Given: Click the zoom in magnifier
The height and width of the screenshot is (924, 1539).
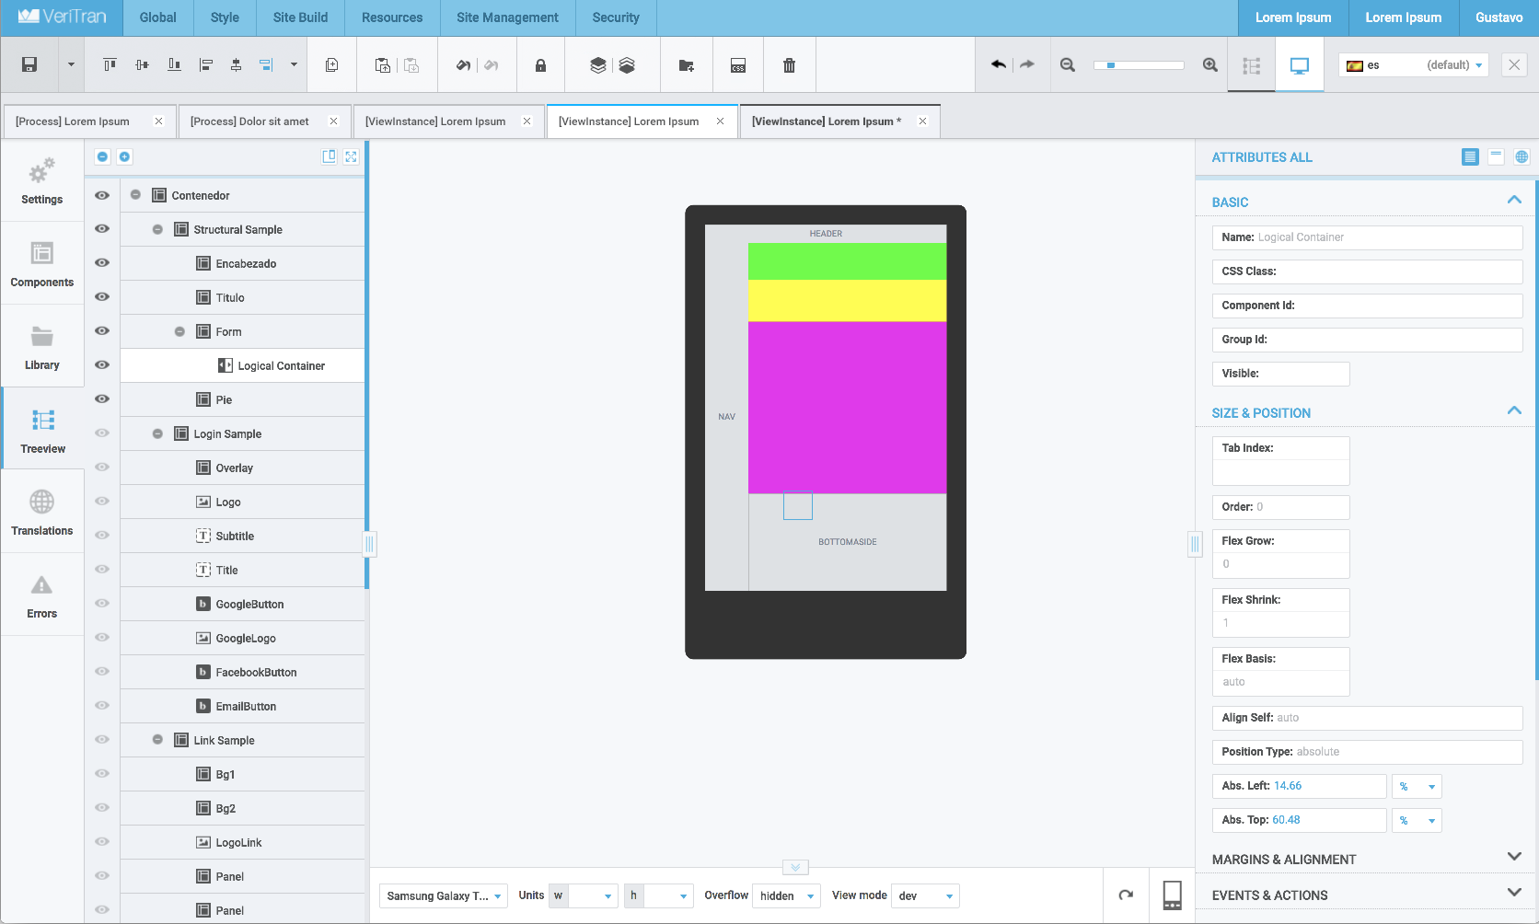Looking at the screenshot, I should (1210, 64).
